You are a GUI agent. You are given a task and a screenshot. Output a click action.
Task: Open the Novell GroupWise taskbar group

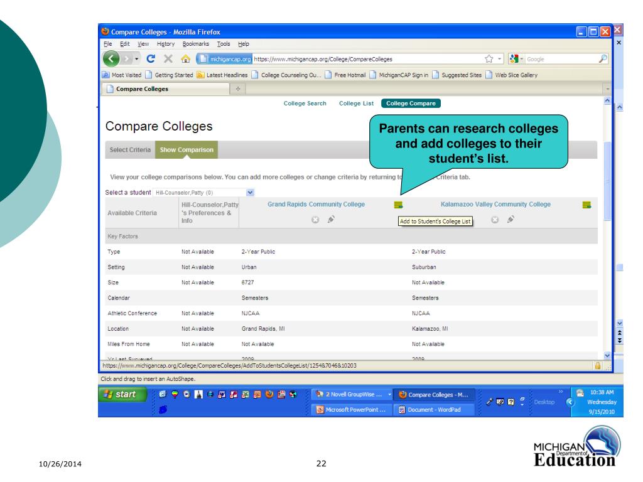[352, 394]
